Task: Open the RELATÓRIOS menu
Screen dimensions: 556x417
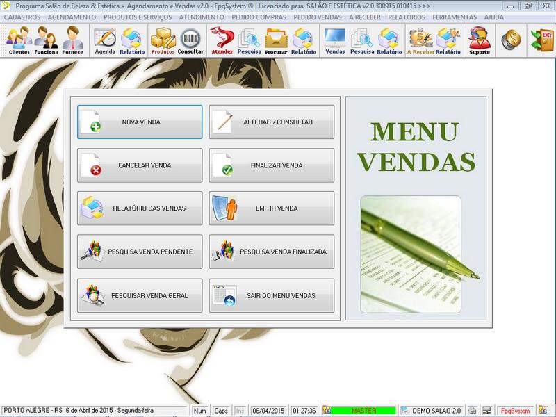Action: click(407, 17)
